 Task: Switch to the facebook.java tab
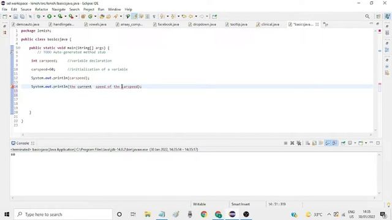(166, 24)
